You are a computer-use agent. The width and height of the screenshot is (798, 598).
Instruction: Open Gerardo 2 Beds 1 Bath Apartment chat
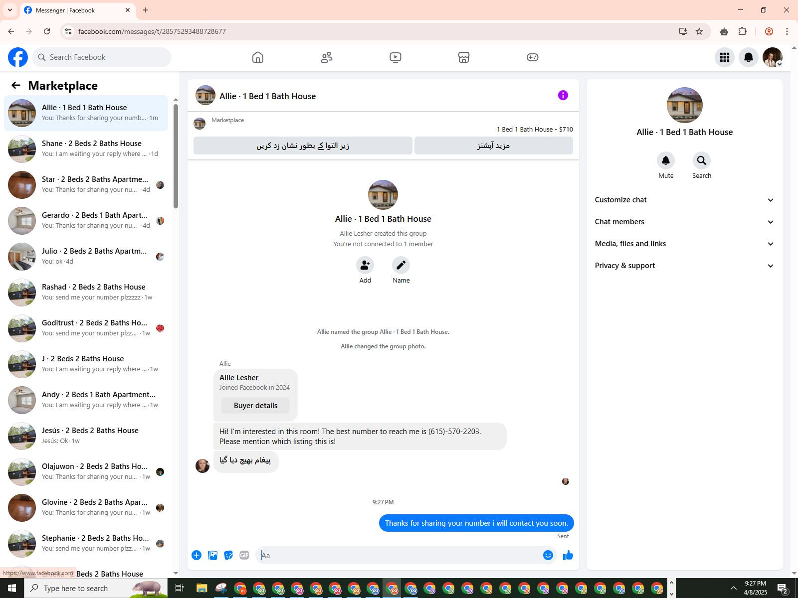tap(86, 221)
